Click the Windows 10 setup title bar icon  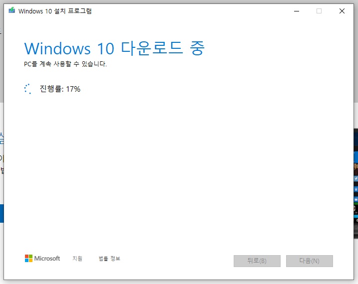[12, 10]
